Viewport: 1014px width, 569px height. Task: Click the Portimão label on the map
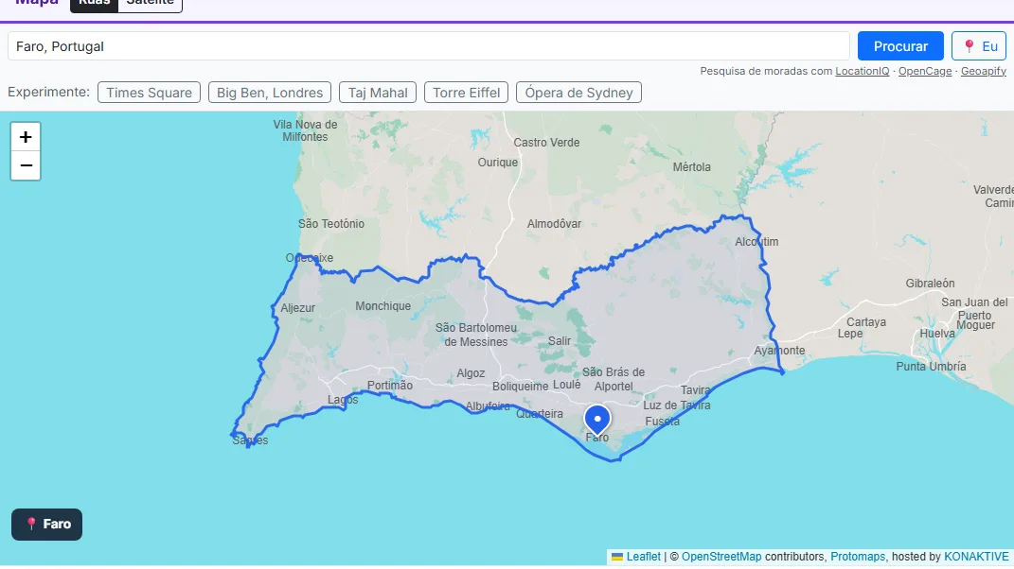pyautogui.click(x=390, y=386)
